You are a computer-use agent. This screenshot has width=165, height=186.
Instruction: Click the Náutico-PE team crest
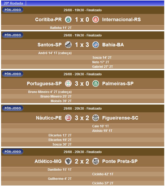(68, 118)
